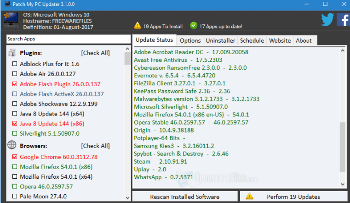The height and width of the screenshot is (203, 350).
Task: Check Java 8 Update 144 (x64)
Action: (x=15, y=114)
